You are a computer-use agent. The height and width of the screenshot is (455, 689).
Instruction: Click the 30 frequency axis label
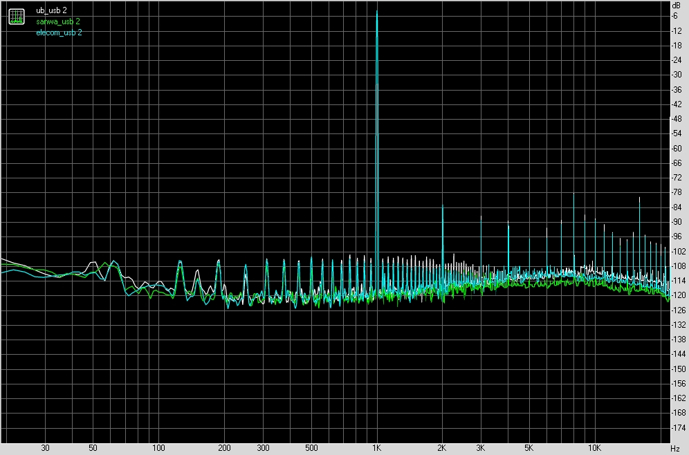tap(45, 448)
